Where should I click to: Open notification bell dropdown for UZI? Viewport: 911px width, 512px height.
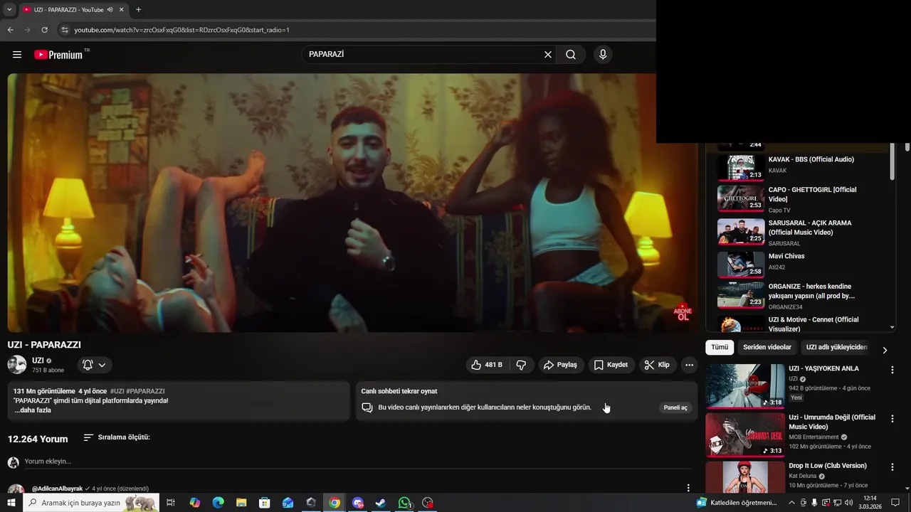pos(94,365)
